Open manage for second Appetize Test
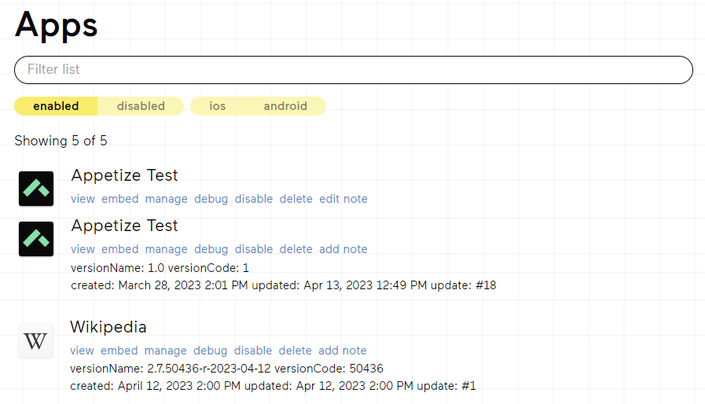This screenshot has width=705, height=404. [x=167, y=249]
